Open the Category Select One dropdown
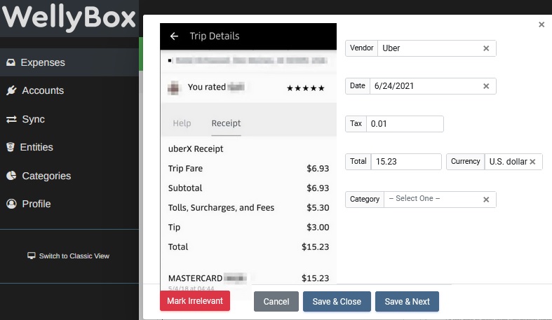The image size is (552, 320). tap(440, 200)
